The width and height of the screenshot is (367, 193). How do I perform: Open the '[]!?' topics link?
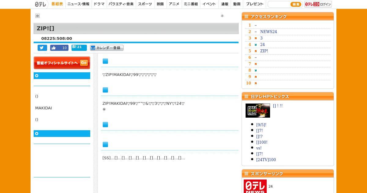[259, 137]
